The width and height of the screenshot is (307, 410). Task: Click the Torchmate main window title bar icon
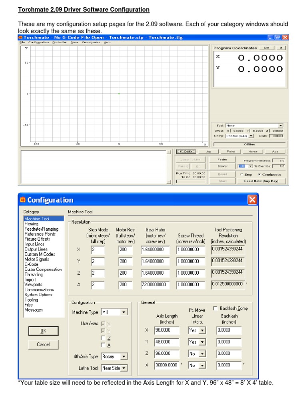point(20,37)
